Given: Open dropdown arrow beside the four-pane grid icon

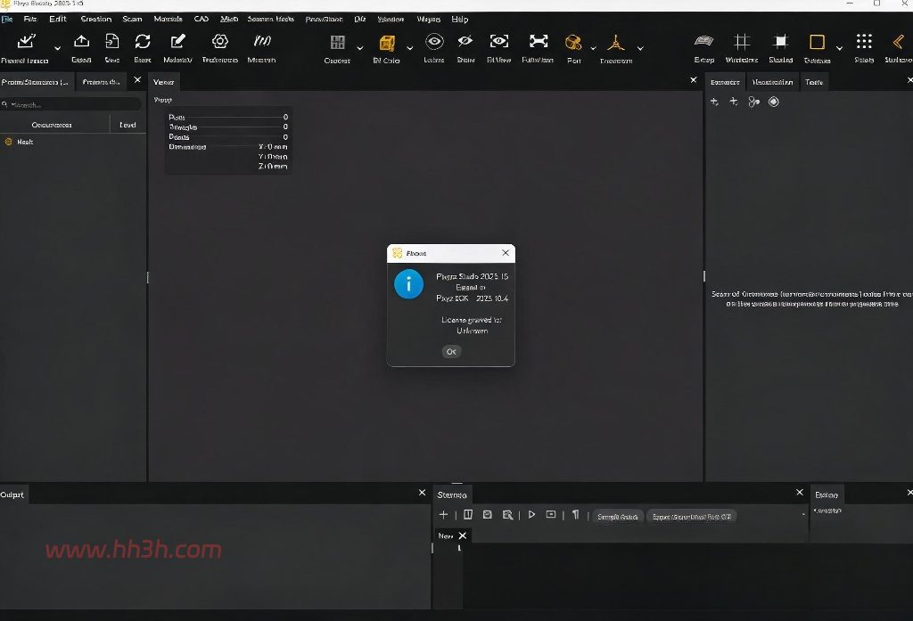Looking at the screenshot, I should pyautogui.click(x=360, y=48).
